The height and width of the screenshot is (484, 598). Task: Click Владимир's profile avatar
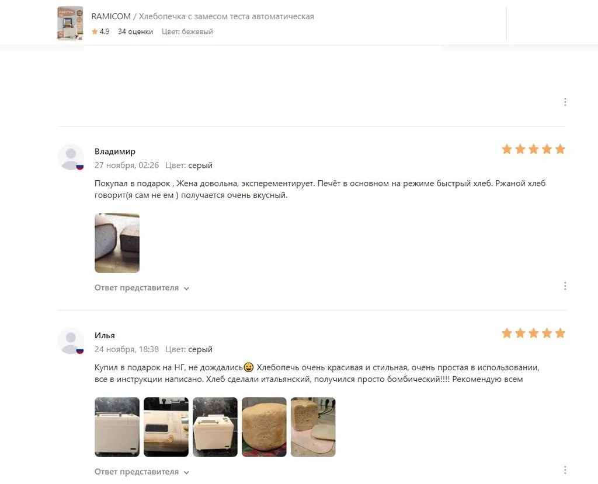71,157
